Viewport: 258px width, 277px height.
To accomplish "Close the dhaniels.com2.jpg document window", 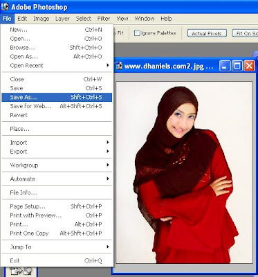I will click(x=249, y=66).
